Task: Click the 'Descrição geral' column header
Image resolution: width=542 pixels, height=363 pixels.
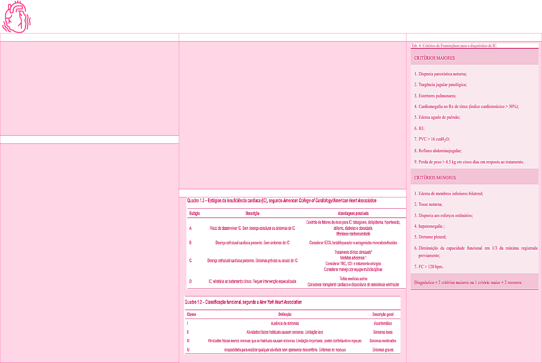Action: tap(383, 314)
